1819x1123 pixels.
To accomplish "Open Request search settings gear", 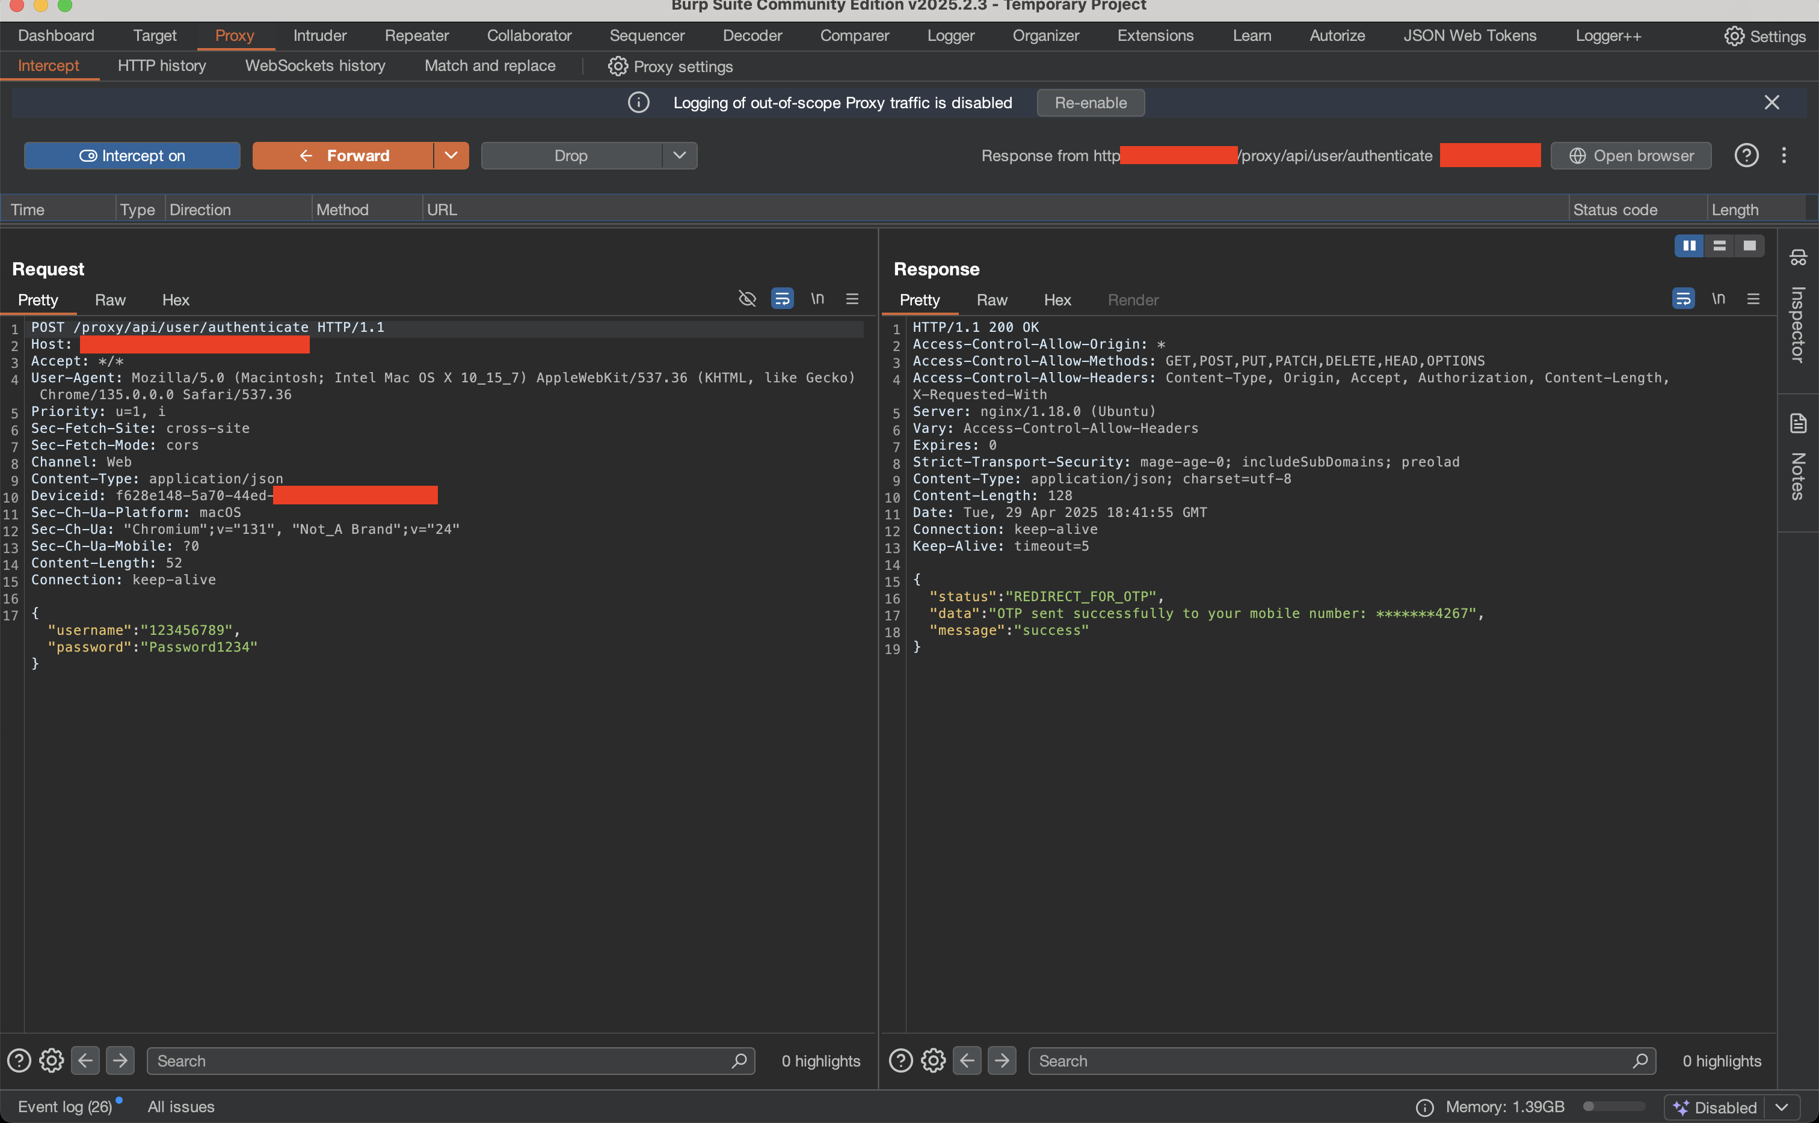I will (51, 1060).
